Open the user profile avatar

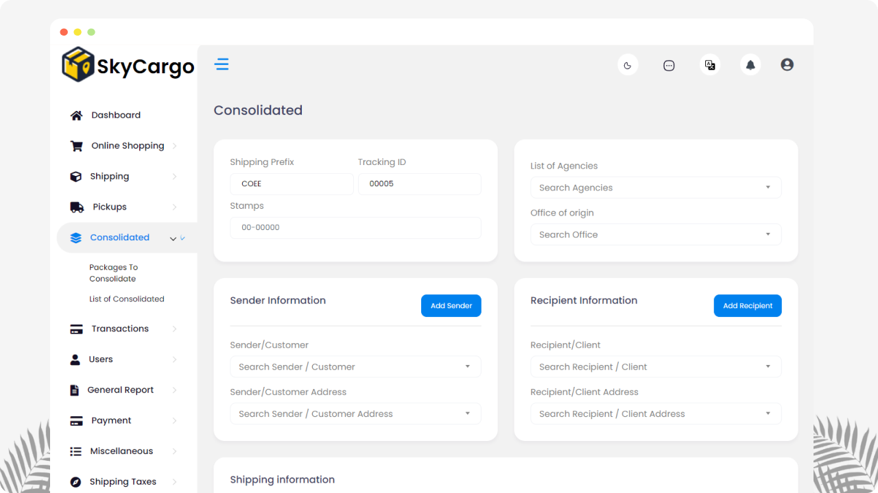tap(787, 64)
